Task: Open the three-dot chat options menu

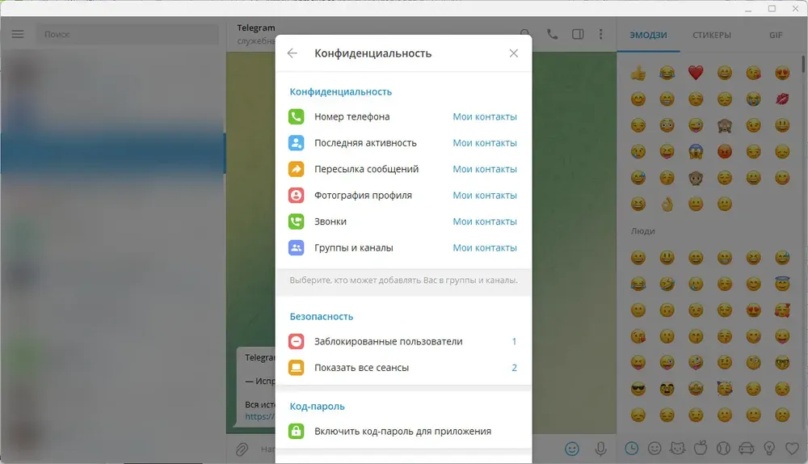Action: tap(601, 34)
